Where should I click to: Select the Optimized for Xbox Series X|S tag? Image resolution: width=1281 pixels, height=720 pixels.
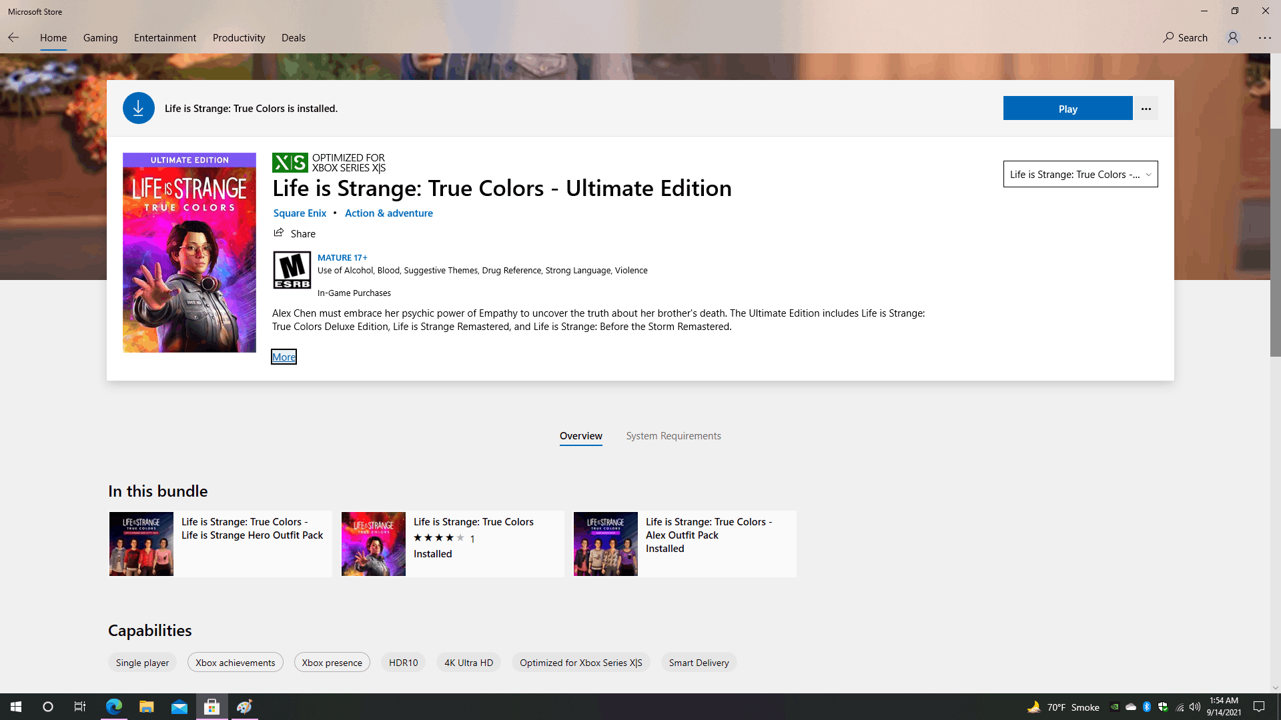(x=581, y=662)
